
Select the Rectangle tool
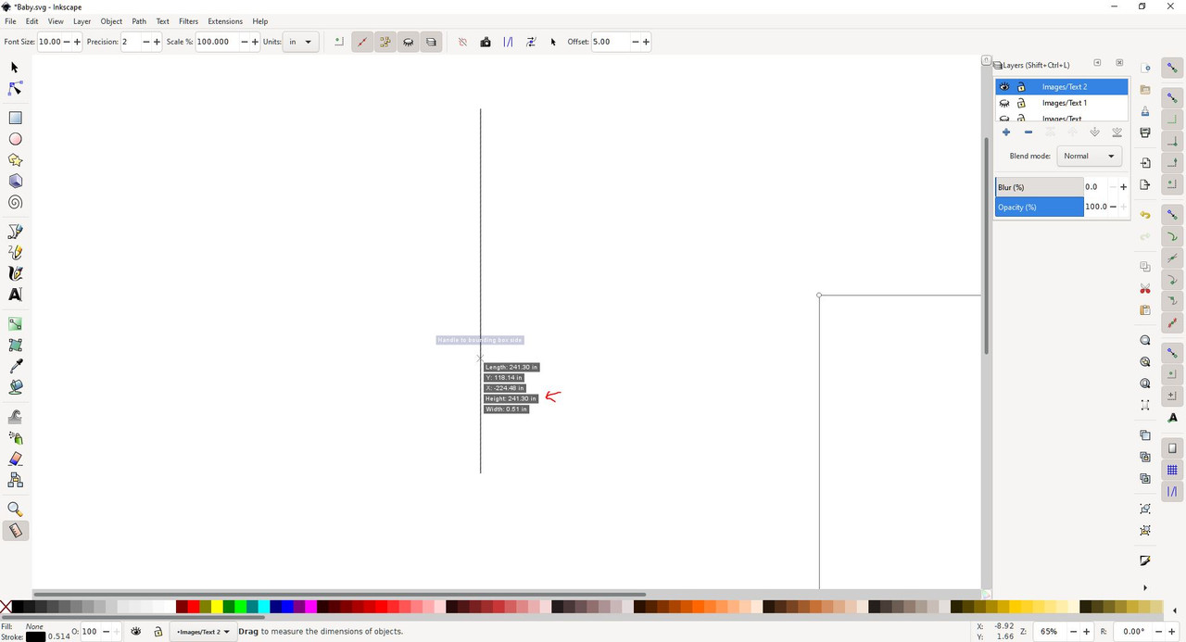coord(15,119)
